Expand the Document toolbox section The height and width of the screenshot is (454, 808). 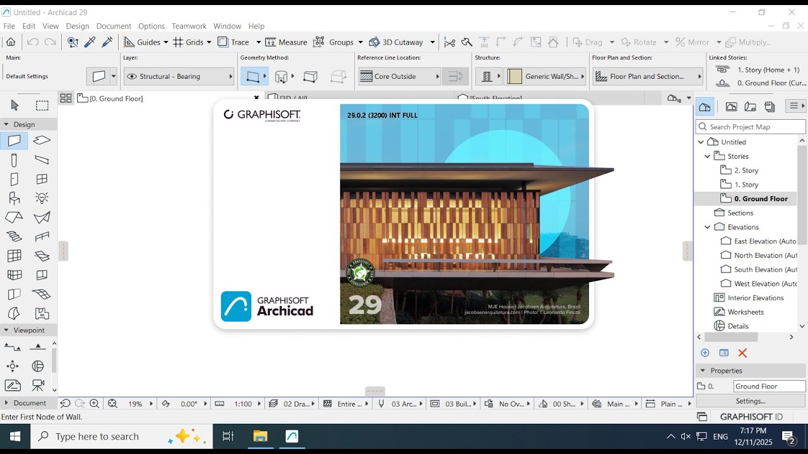coord(6,403)
